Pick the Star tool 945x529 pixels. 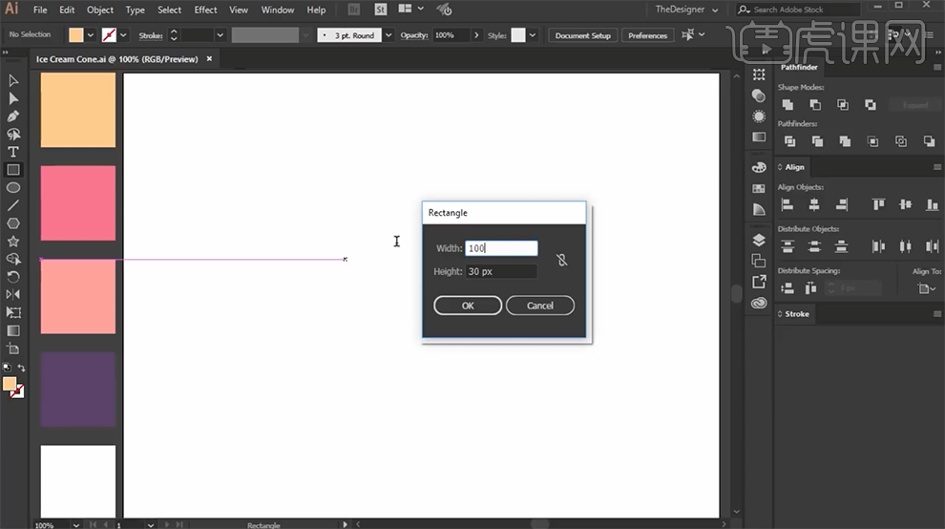coord(13,242)
